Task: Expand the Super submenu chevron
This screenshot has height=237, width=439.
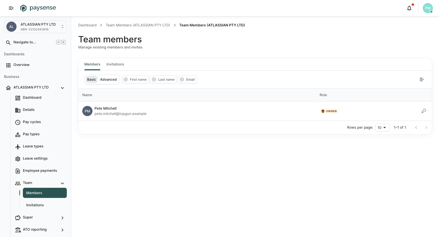Action: point(62,218)
